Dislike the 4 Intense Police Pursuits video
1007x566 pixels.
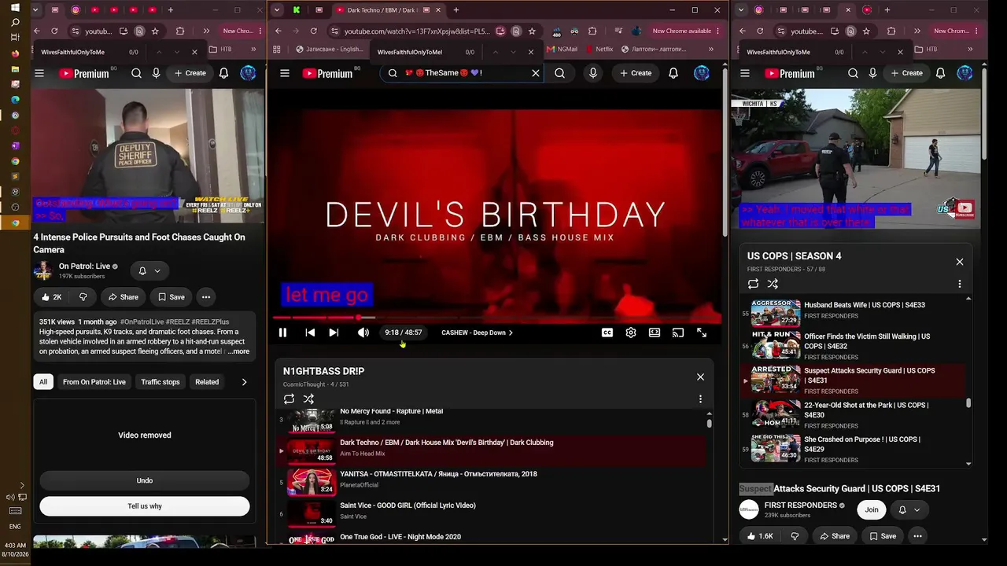point(83,297)
